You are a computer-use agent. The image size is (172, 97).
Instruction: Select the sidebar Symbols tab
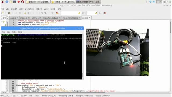pos(4,18)
